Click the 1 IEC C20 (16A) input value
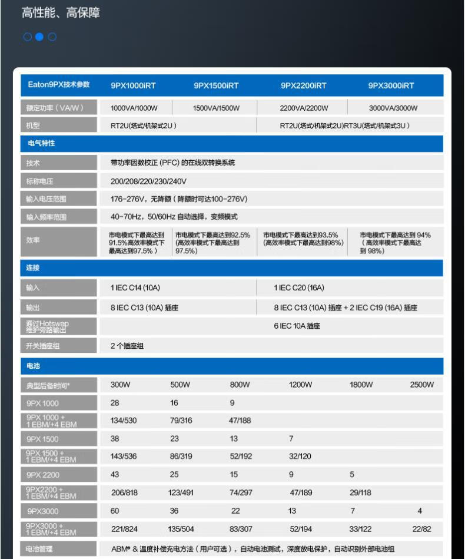The image size is (465, 559). coord(299,287)
